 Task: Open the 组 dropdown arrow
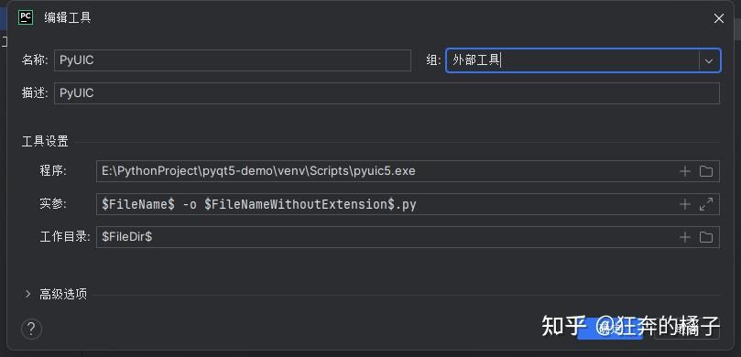pos(709,60)
